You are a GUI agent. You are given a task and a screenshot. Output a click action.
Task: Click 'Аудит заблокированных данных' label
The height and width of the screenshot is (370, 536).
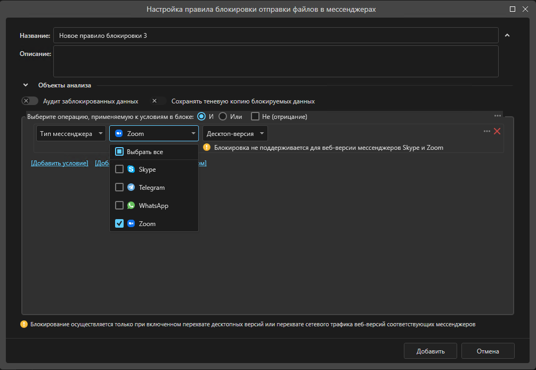tap(91, 101)
